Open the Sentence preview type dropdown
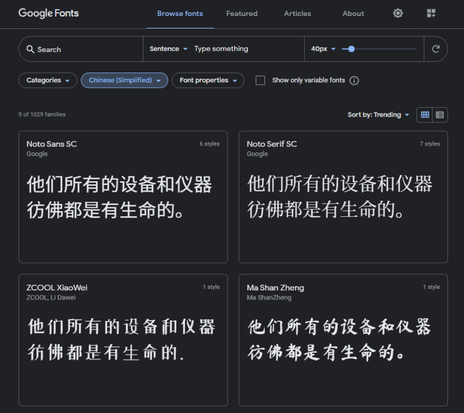464x413 pixels. (x=169, y=49)
